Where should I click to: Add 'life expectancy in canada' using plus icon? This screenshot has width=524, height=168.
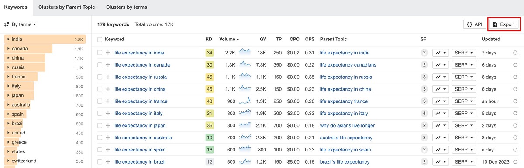(108, 65)
